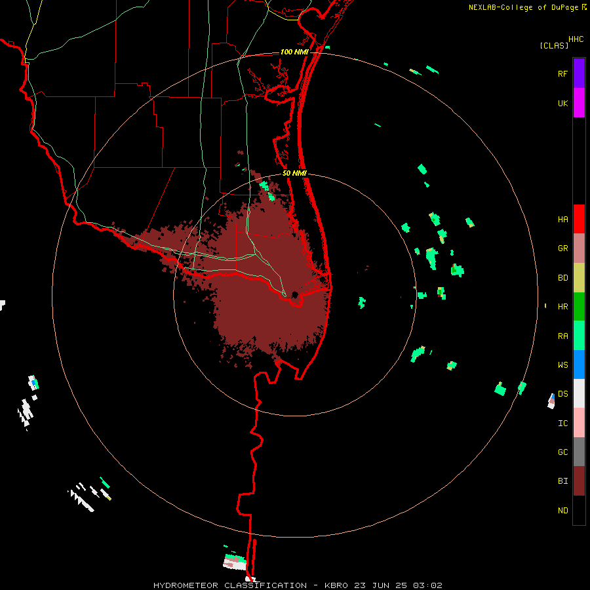Click the RF purple legend swatch
This screenshot has width=590, height=590.
(579, 73)
